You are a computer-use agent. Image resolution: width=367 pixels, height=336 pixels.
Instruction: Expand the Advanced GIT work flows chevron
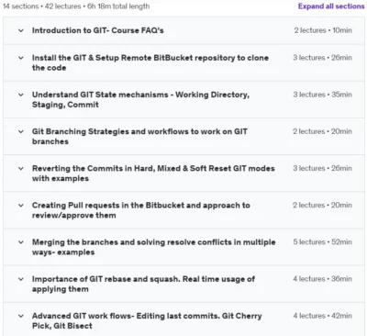(21, 316)
